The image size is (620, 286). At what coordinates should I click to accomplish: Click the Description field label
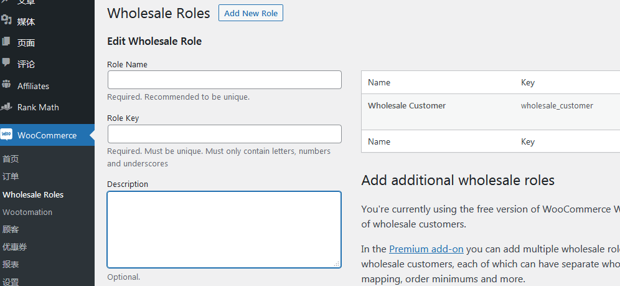(x=128, y=184)
